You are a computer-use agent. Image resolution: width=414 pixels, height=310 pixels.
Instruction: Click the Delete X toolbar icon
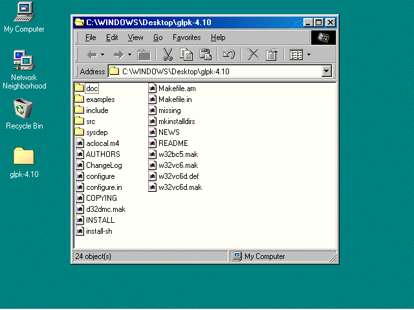(253, 55)
